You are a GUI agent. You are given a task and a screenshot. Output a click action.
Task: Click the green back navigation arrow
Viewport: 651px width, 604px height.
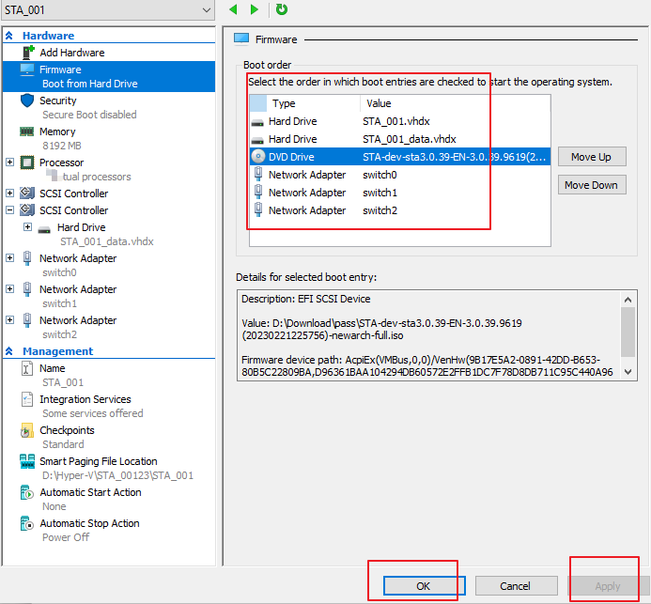pyautogui.click(x=234, y=9)
